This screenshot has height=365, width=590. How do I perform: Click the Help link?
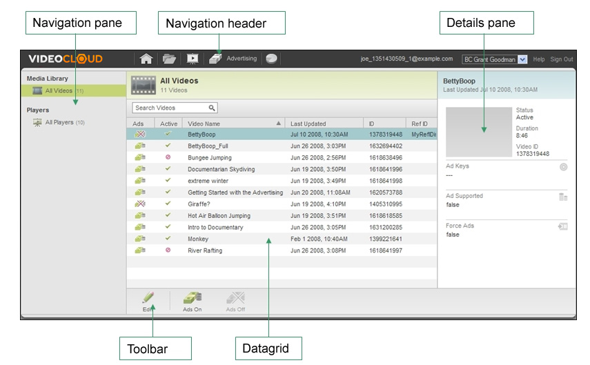pyautogui.click(x=538, y=59)
